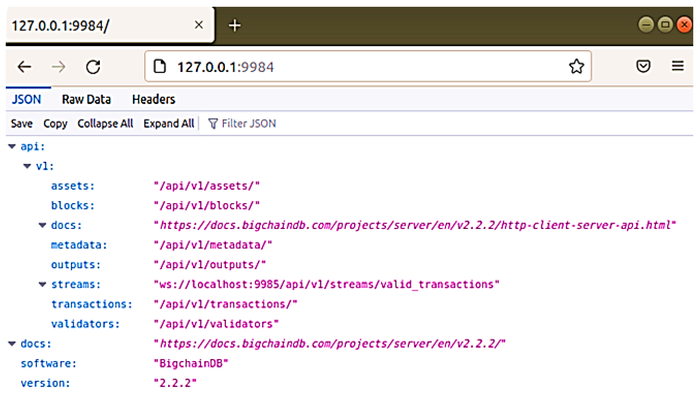Collapse the v1 tree node
The image size is (698, 396).
27,166
